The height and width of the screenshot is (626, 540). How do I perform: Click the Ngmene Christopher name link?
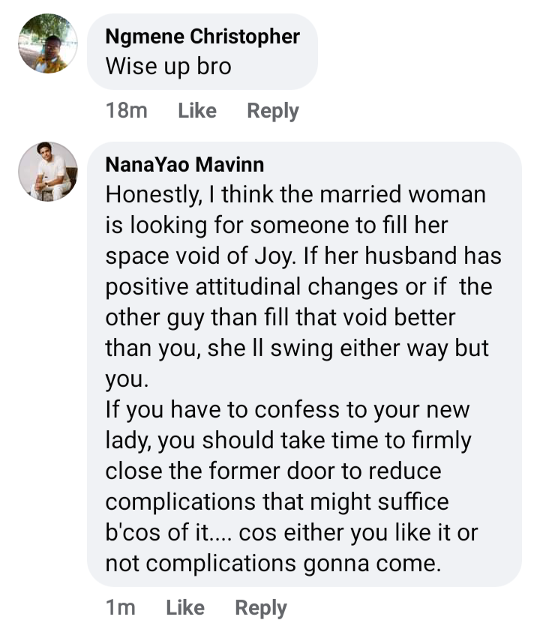[202, 36]
